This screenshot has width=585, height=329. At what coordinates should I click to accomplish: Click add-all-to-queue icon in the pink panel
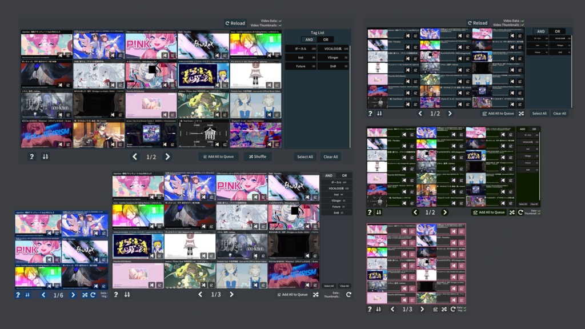(x=435, y=309)
